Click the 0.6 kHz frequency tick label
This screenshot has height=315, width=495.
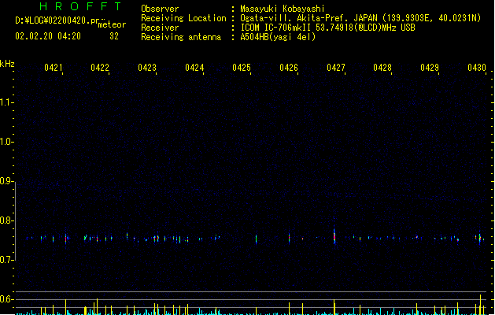pos(6,299)
